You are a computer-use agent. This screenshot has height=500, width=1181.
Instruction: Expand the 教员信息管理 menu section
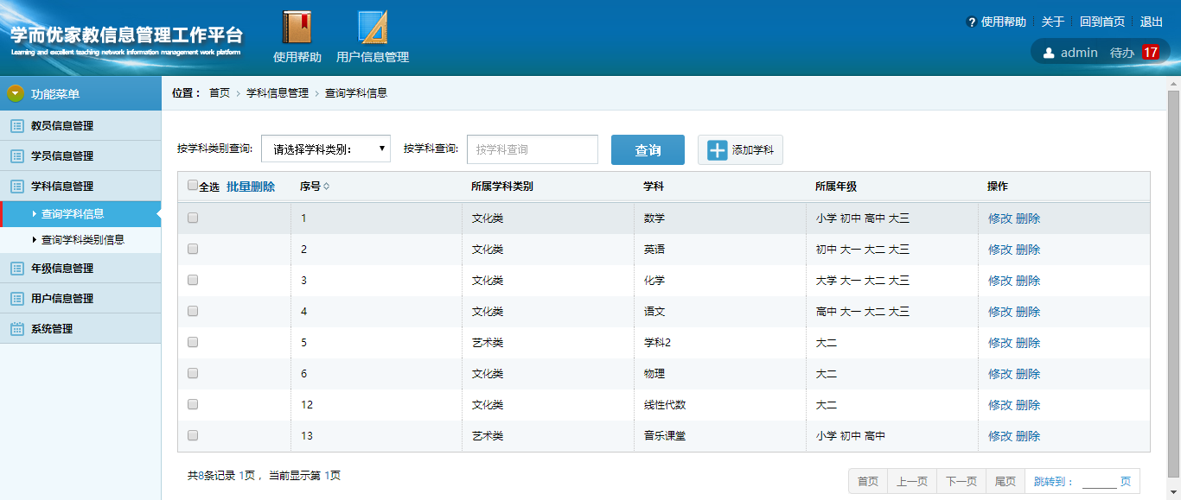tap(62, 126)
